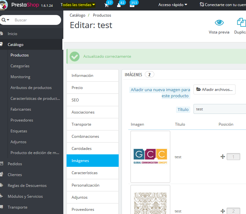Screen dimensions: 246x214
Task: Switch to the Características product tab
Action: click(93, 173)
